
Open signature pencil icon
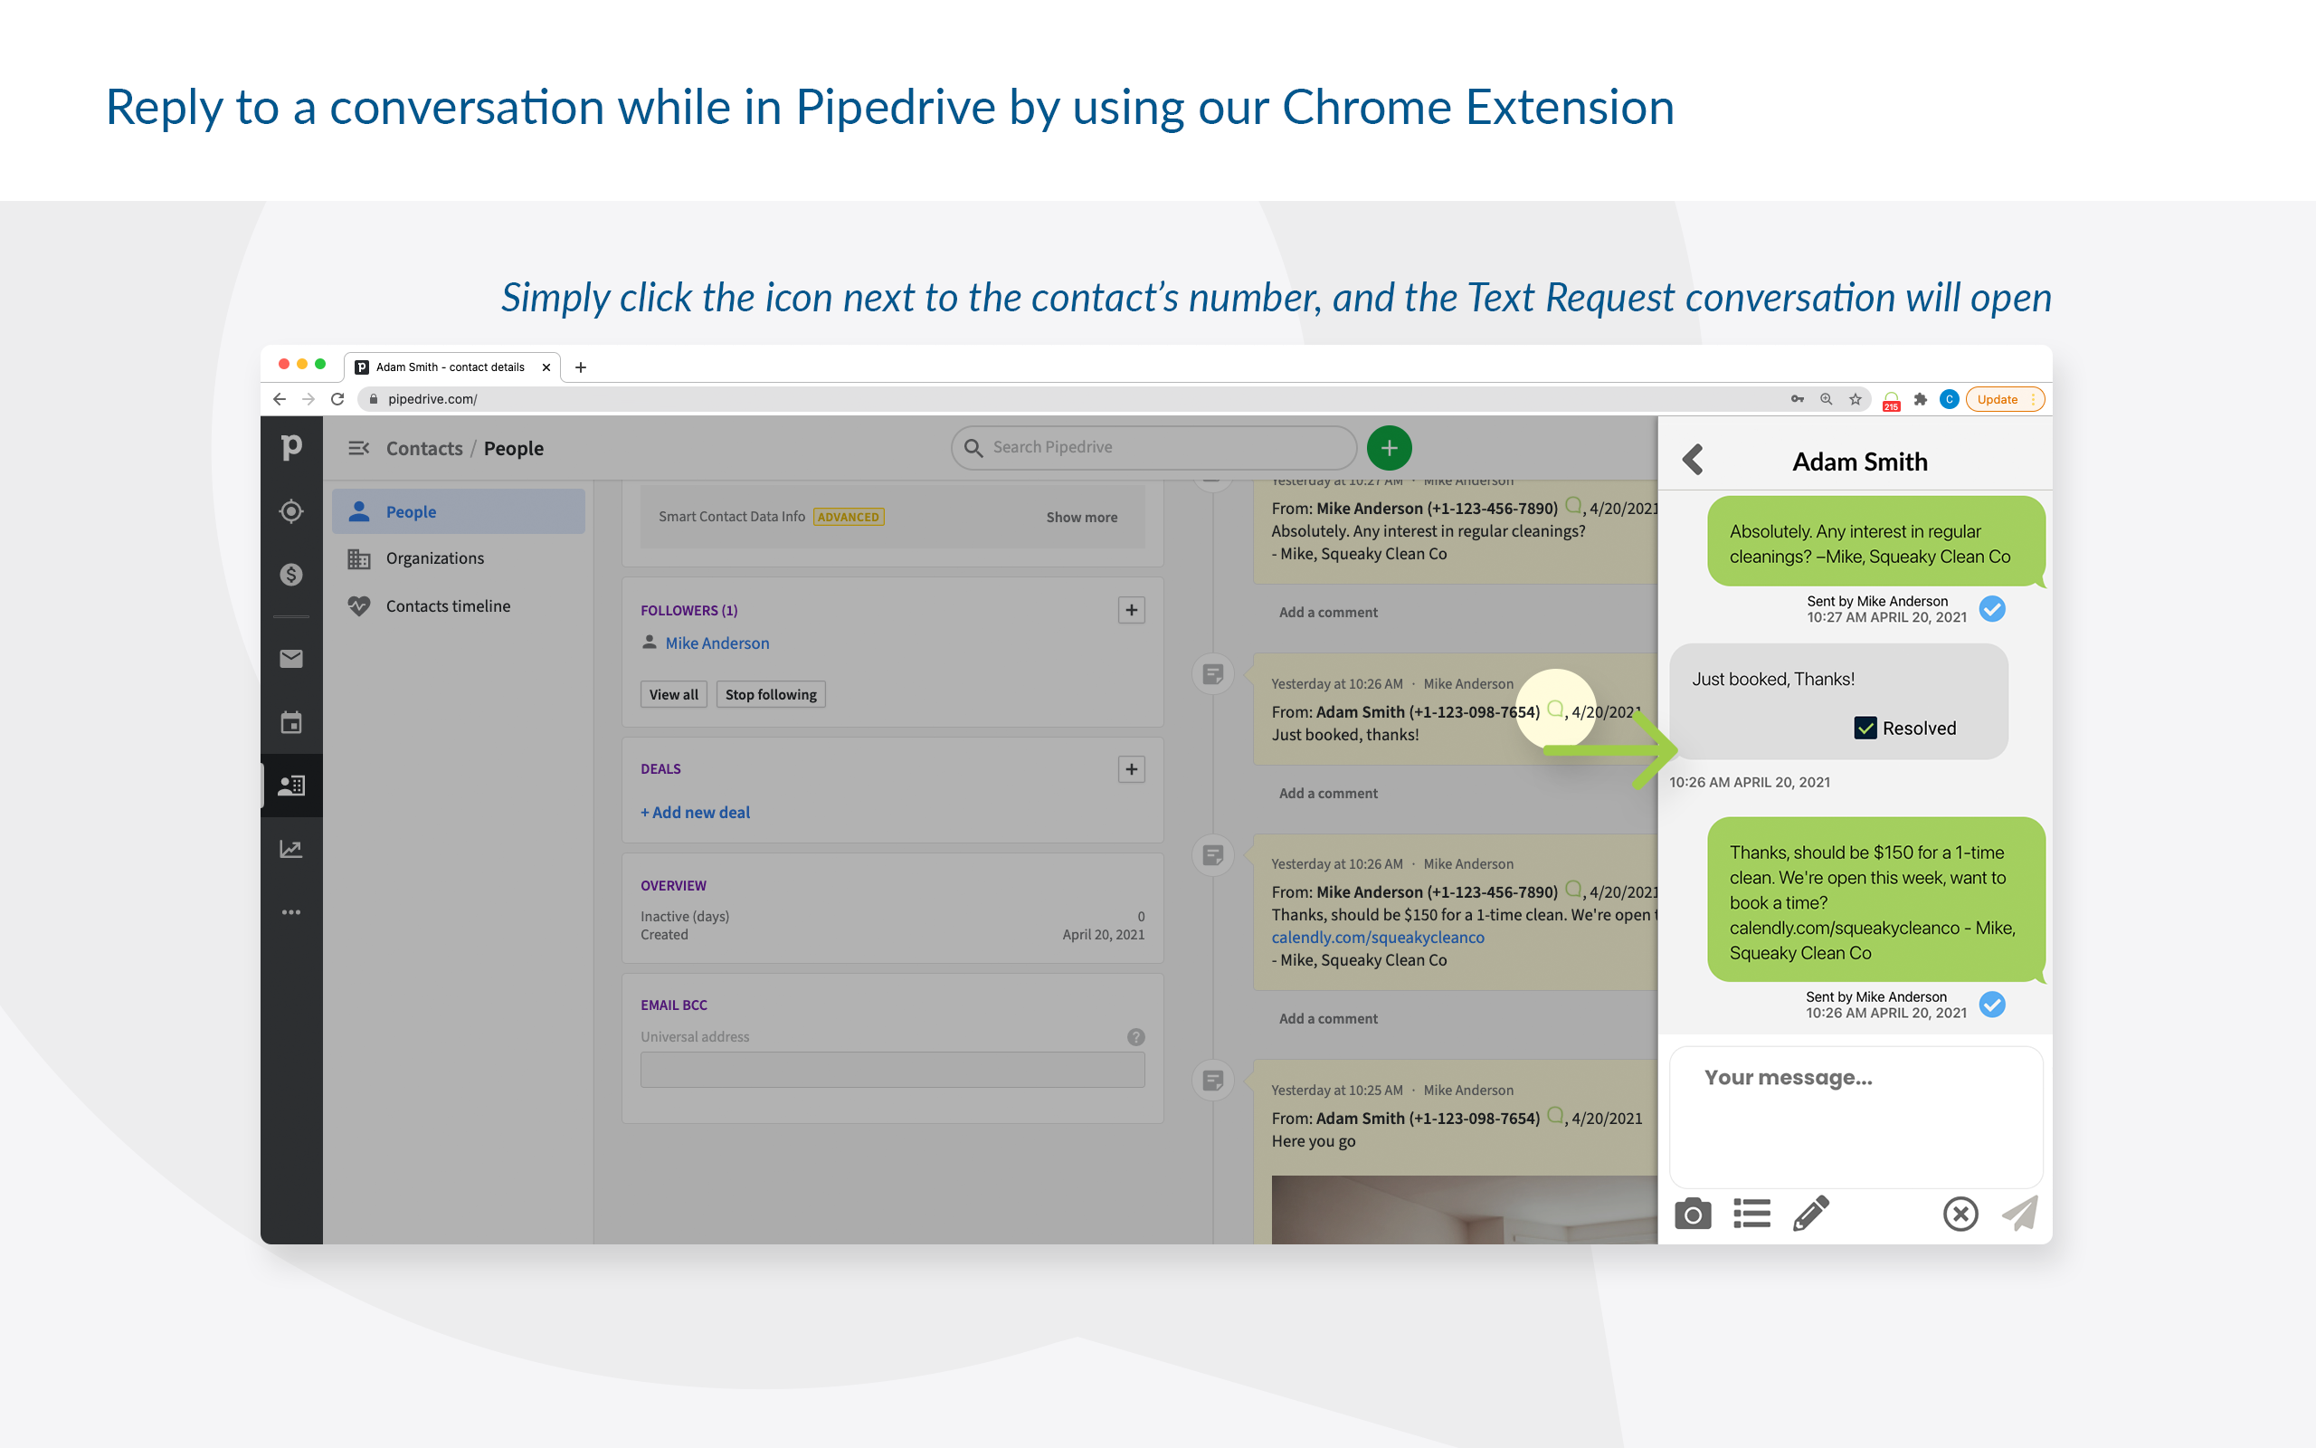point(1810,1214)
